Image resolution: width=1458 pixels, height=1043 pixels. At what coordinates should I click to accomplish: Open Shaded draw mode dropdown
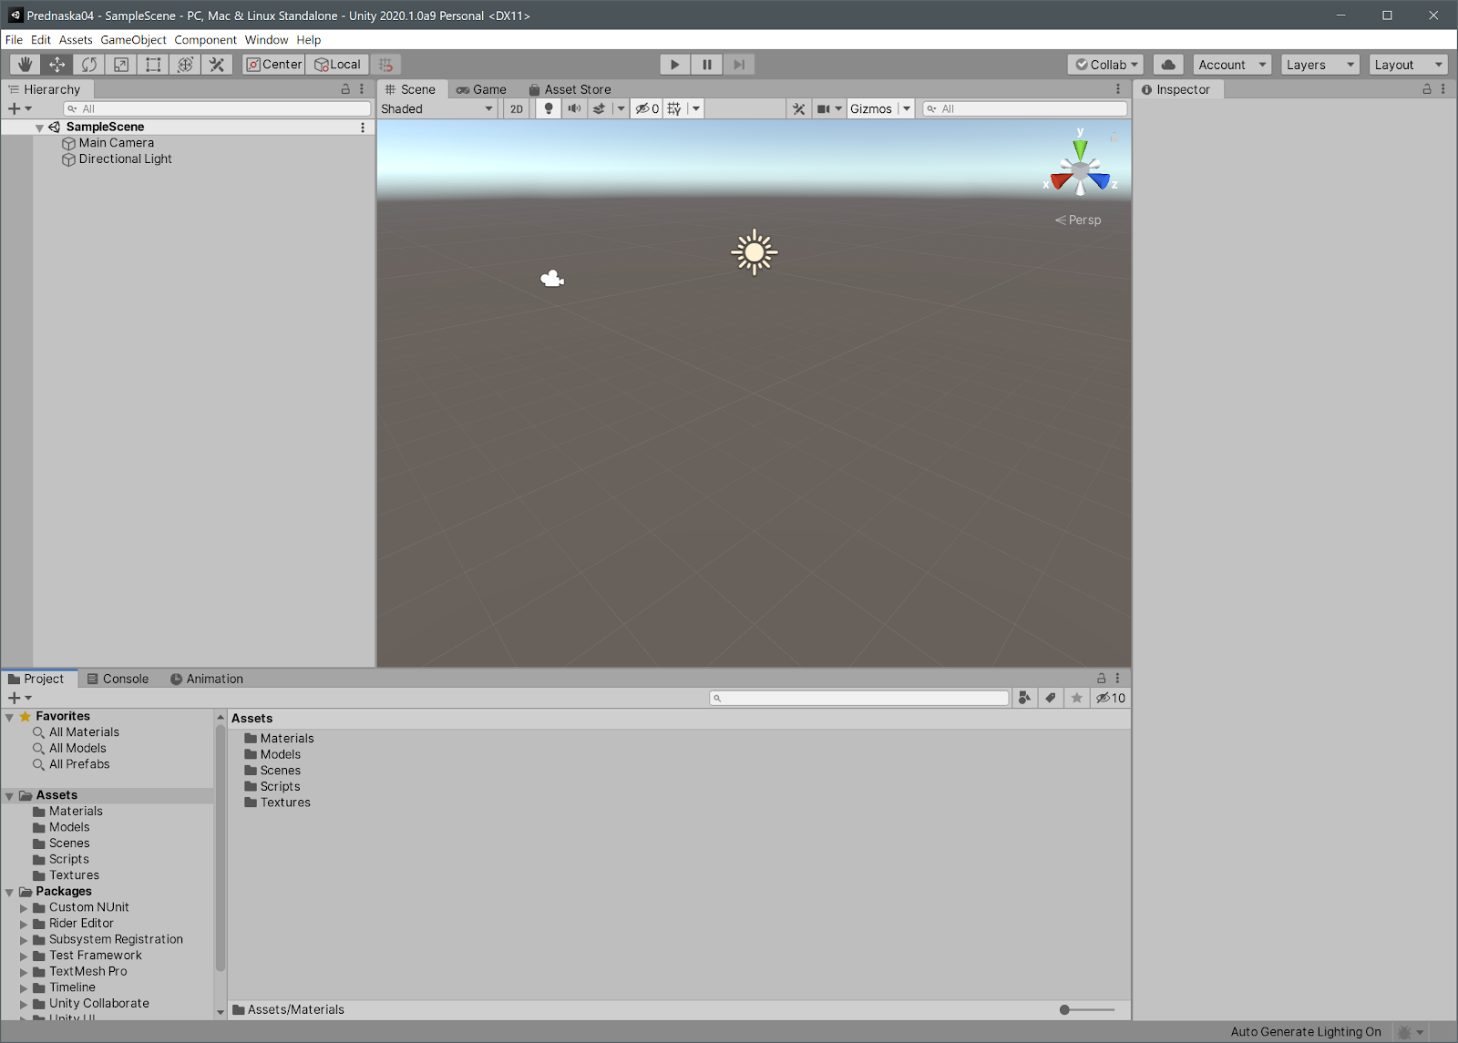[437, 108]
